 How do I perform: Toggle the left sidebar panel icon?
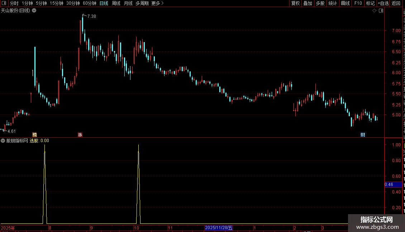click(x=4, y=3)
